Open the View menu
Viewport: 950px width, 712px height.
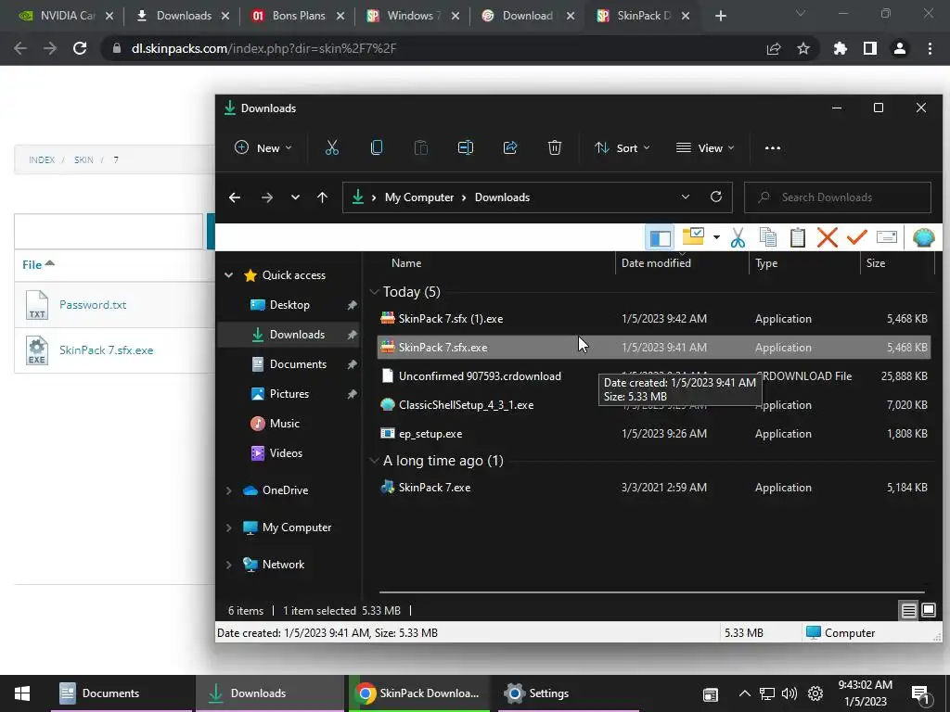(x=705, y=147)
